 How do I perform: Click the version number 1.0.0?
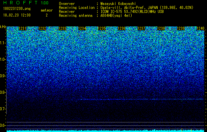[x=45, y=3]
